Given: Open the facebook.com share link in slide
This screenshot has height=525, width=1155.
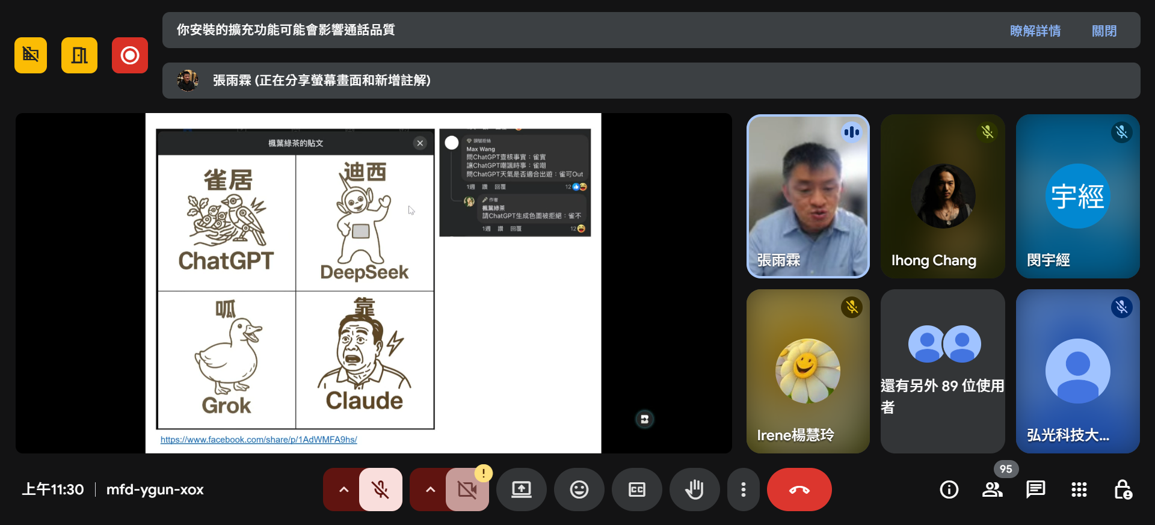Looking at the screenshot, I should (x=259, y=440).
